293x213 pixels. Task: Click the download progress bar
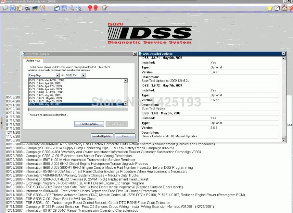[78, 109]
